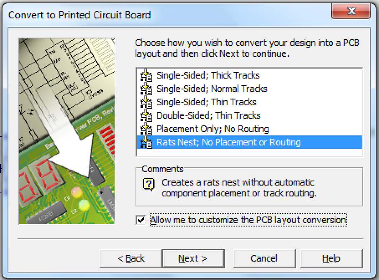Image resolution: width=379 pixels, height=280 pixels.
Task: Click the icon beside Single-Sided; Thick Tracks
Action: point(146,76)
